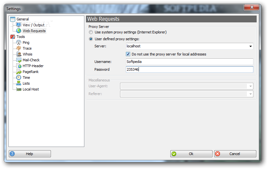Viewport: 268px width, 169px height.
Task: Open Time settings
Action: tap(26, 78)
